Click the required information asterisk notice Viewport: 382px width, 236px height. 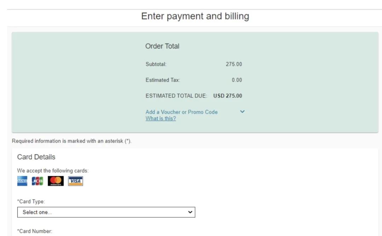click(71, 141)
